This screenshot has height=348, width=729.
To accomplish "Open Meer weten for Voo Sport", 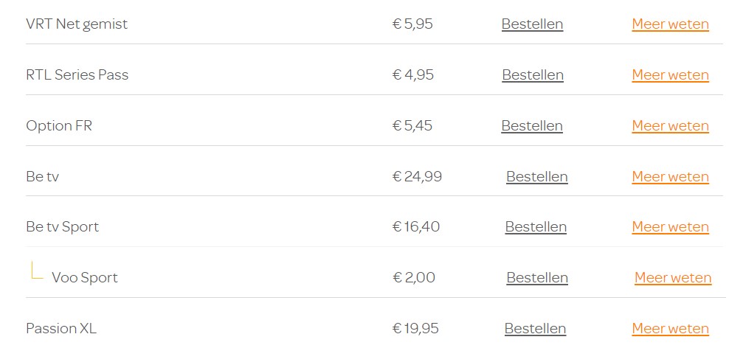I will pyautogui.click(x=673, y=278).
